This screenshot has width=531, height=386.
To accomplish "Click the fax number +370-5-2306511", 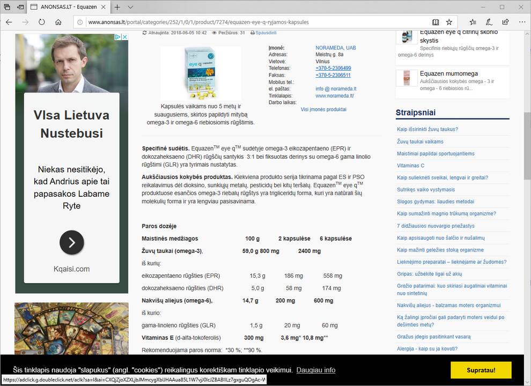I will (x=333, y=75).
